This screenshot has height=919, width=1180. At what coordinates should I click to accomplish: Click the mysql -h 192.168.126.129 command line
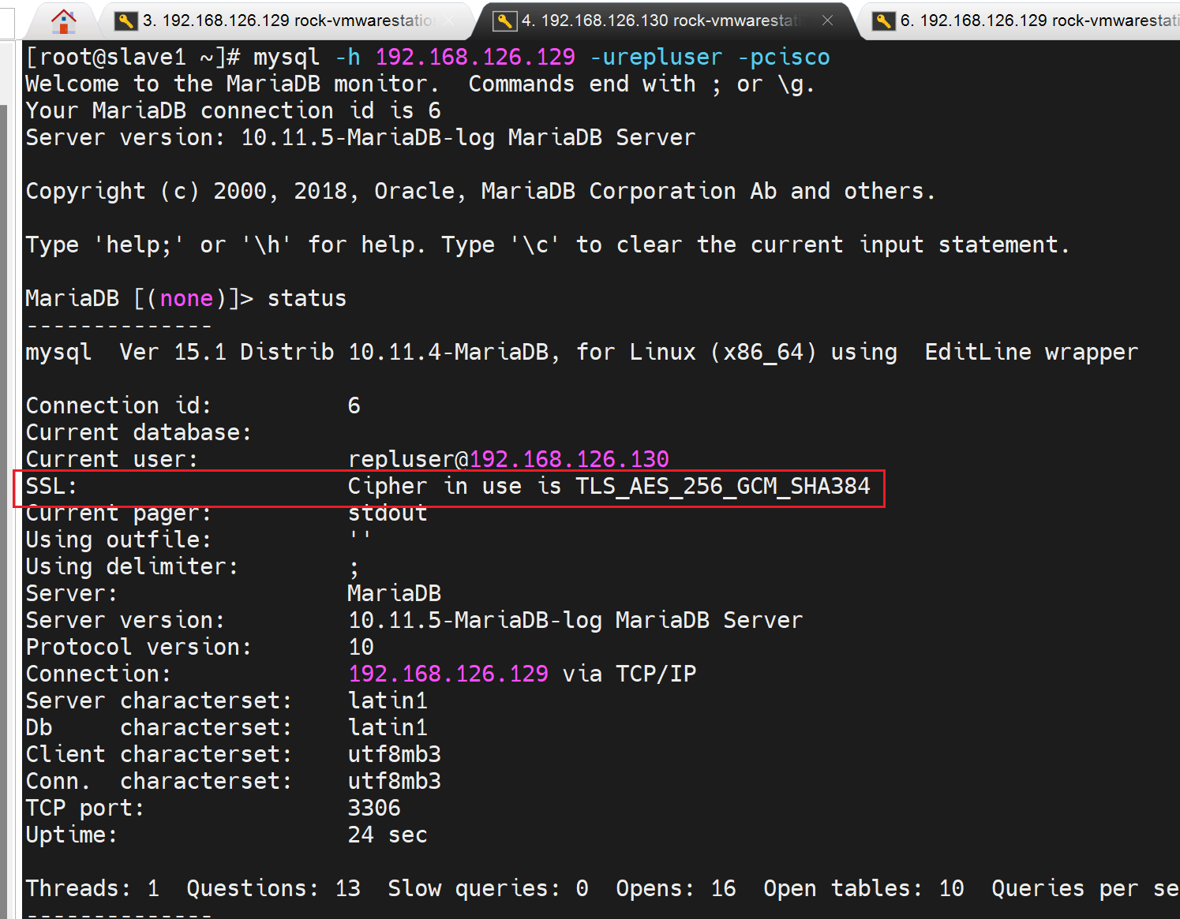tap(428, 58)
